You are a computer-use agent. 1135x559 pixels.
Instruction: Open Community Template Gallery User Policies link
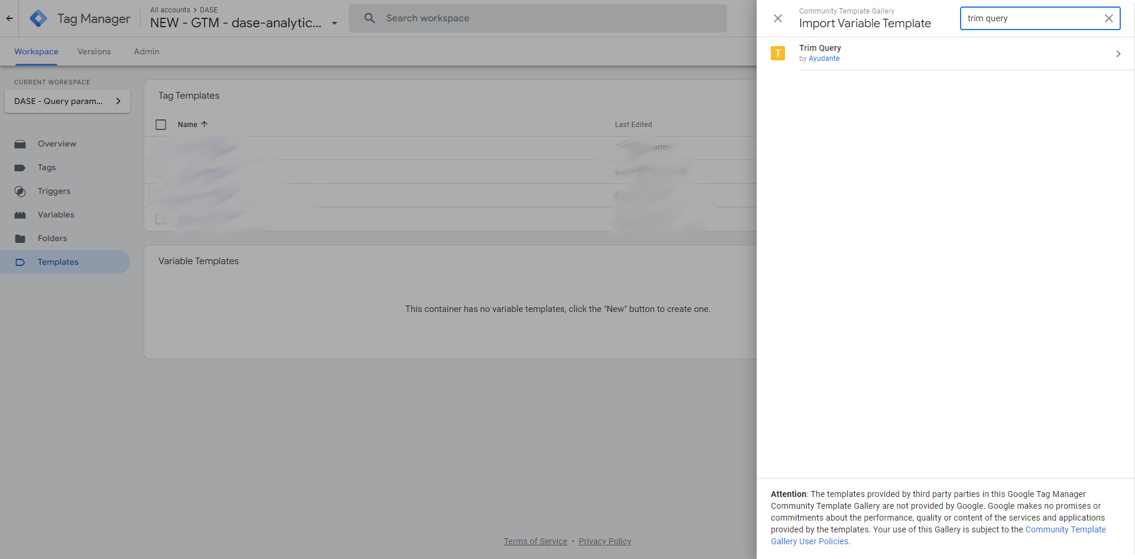(x=938, y=535)
